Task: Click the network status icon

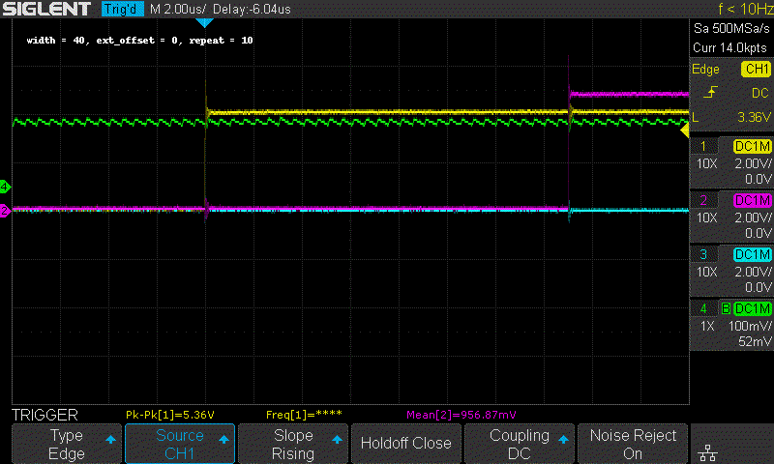Action: tap(708, 452)
